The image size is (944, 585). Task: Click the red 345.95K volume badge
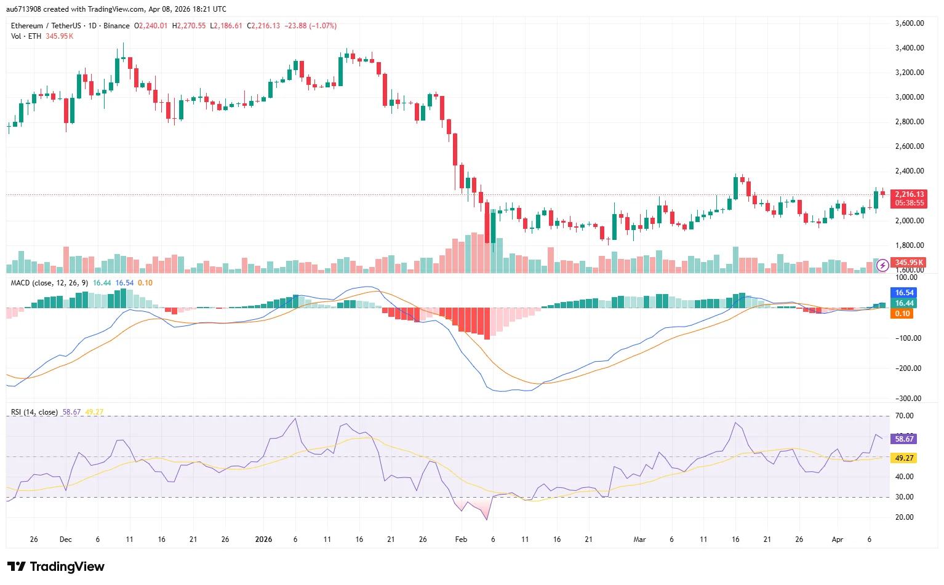[909, 261]
